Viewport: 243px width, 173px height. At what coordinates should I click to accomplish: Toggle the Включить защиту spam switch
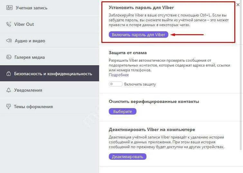pos(116,84)
